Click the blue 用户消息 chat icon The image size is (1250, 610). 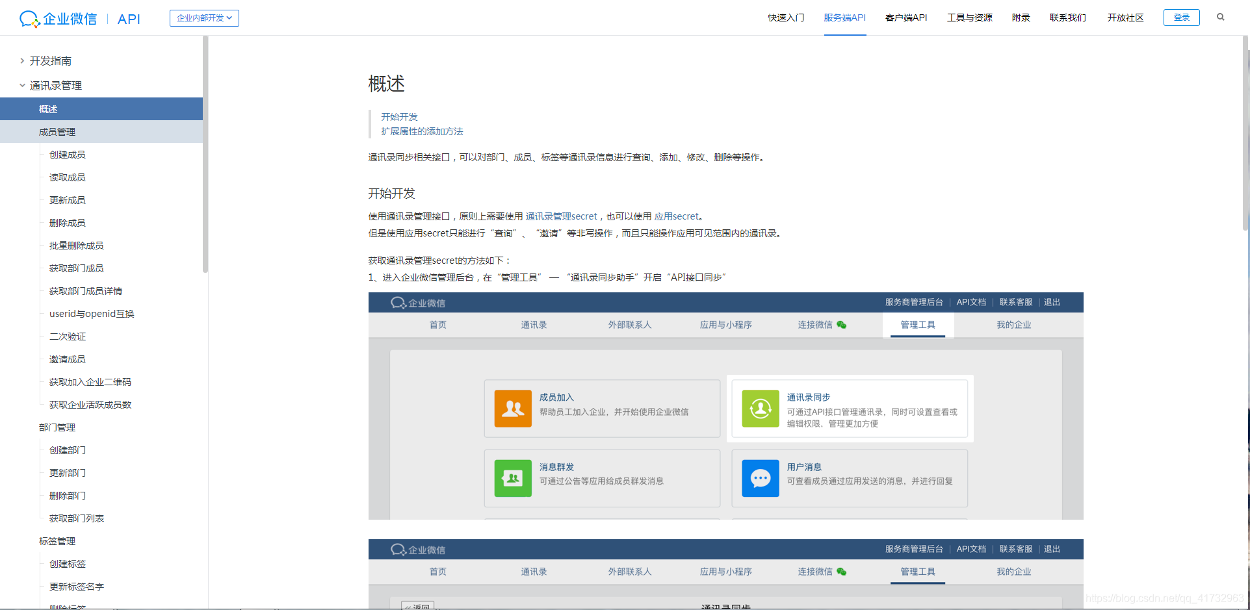click(x=761, y=478)
